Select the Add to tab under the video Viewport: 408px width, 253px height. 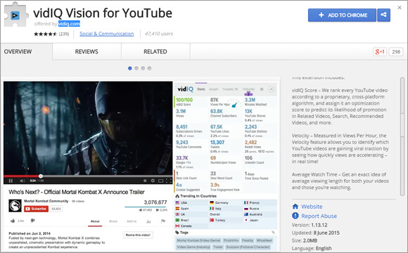(x=132, y=221)
